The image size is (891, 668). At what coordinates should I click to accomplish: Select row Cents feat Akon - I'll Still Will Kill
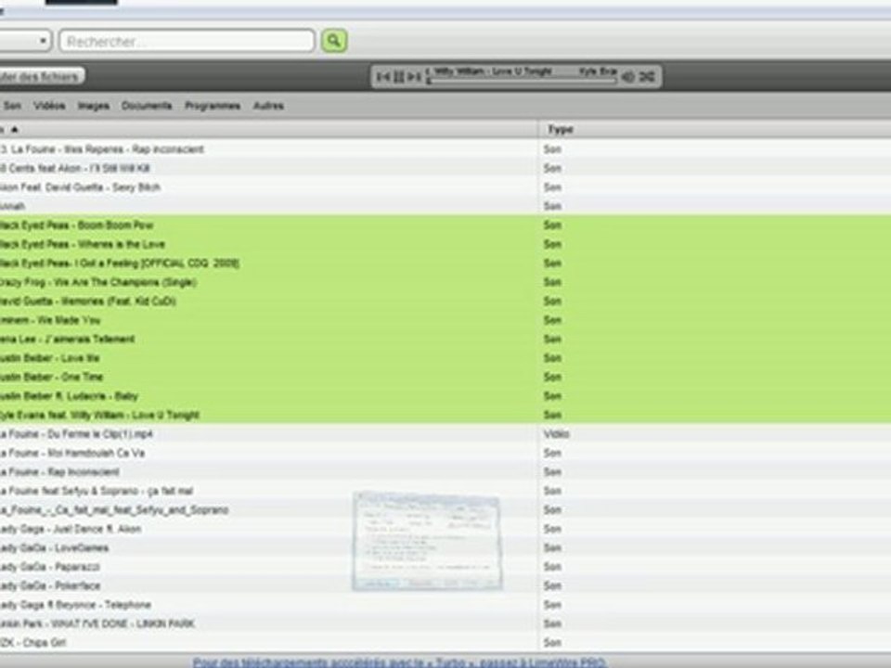click(x=445, y=168)
